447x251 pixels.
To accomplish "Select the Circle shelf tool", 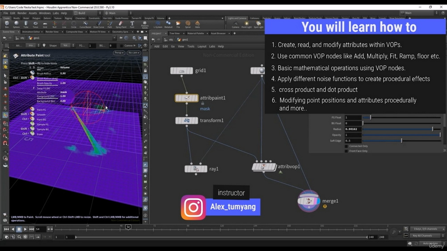I will tap(74, 25).
